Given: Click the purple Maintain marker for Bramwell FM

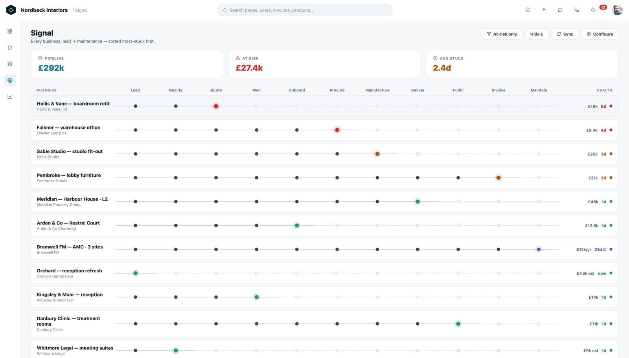Looking at the screenshot, I should (x=539, y=249).
